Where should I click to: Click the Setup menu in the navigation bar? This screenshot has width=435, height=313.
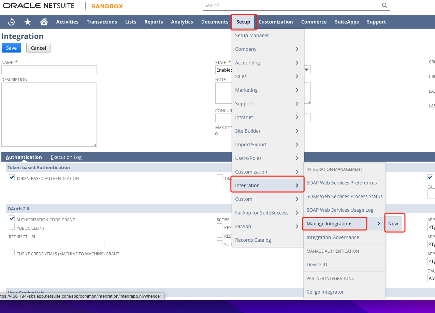(243, 22)
